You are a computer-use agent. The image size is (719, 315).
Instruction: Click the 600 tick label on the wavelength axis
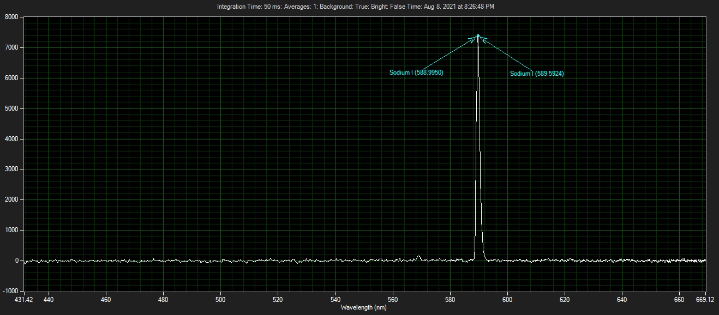pos(507,299)
